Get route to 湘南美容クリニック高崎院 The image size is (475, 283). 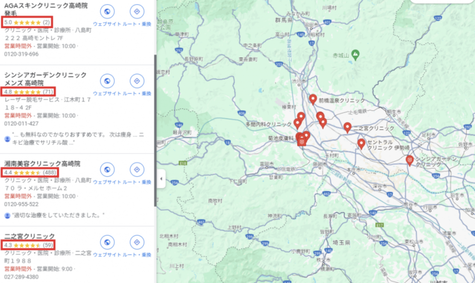[137, 169]
